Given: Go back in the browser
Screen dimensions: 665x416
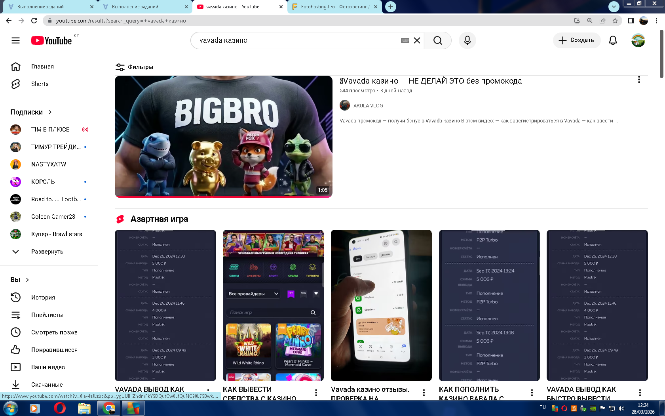Looking at the screenshot, I should tap(9, 21).
